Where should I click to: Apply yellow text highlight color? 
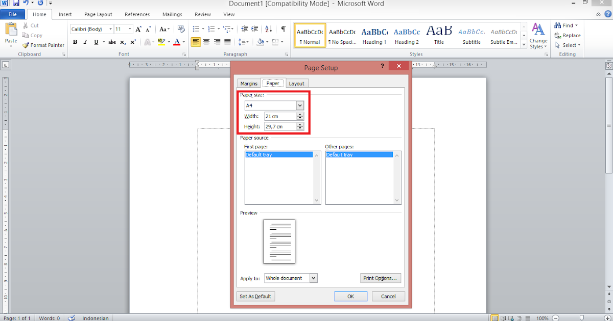coord(161,42)
